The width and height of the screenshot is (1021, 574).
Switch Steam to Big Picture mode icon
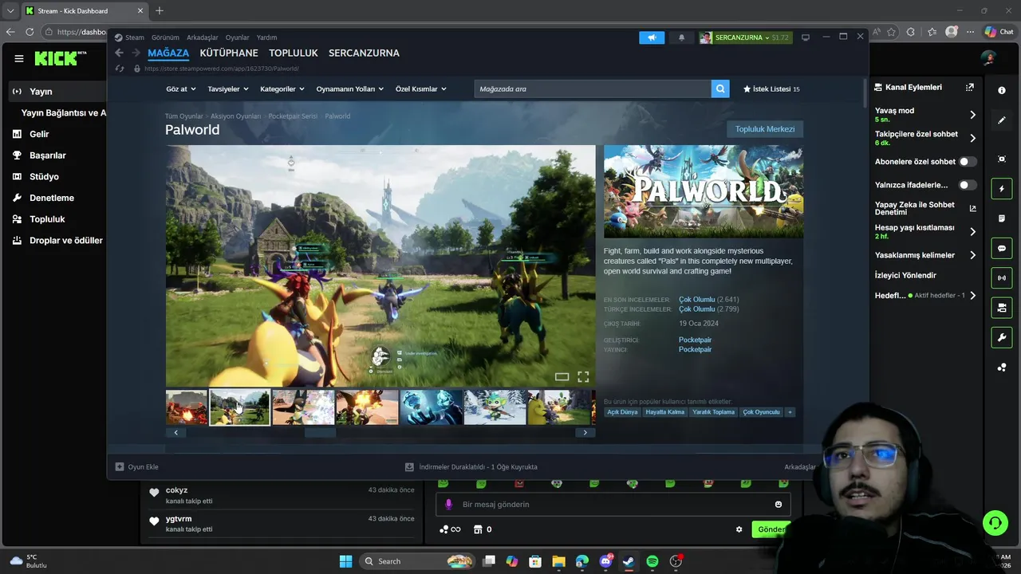(x=806, y=37)
